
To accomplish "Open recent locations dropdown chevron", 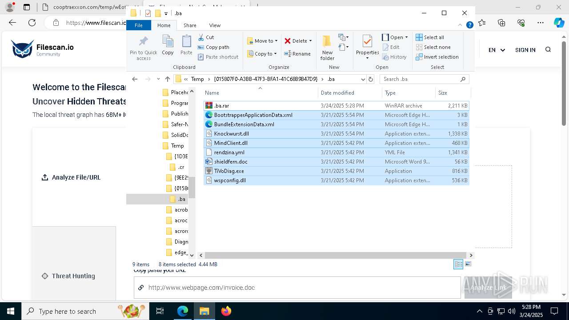I will point(158,79).
